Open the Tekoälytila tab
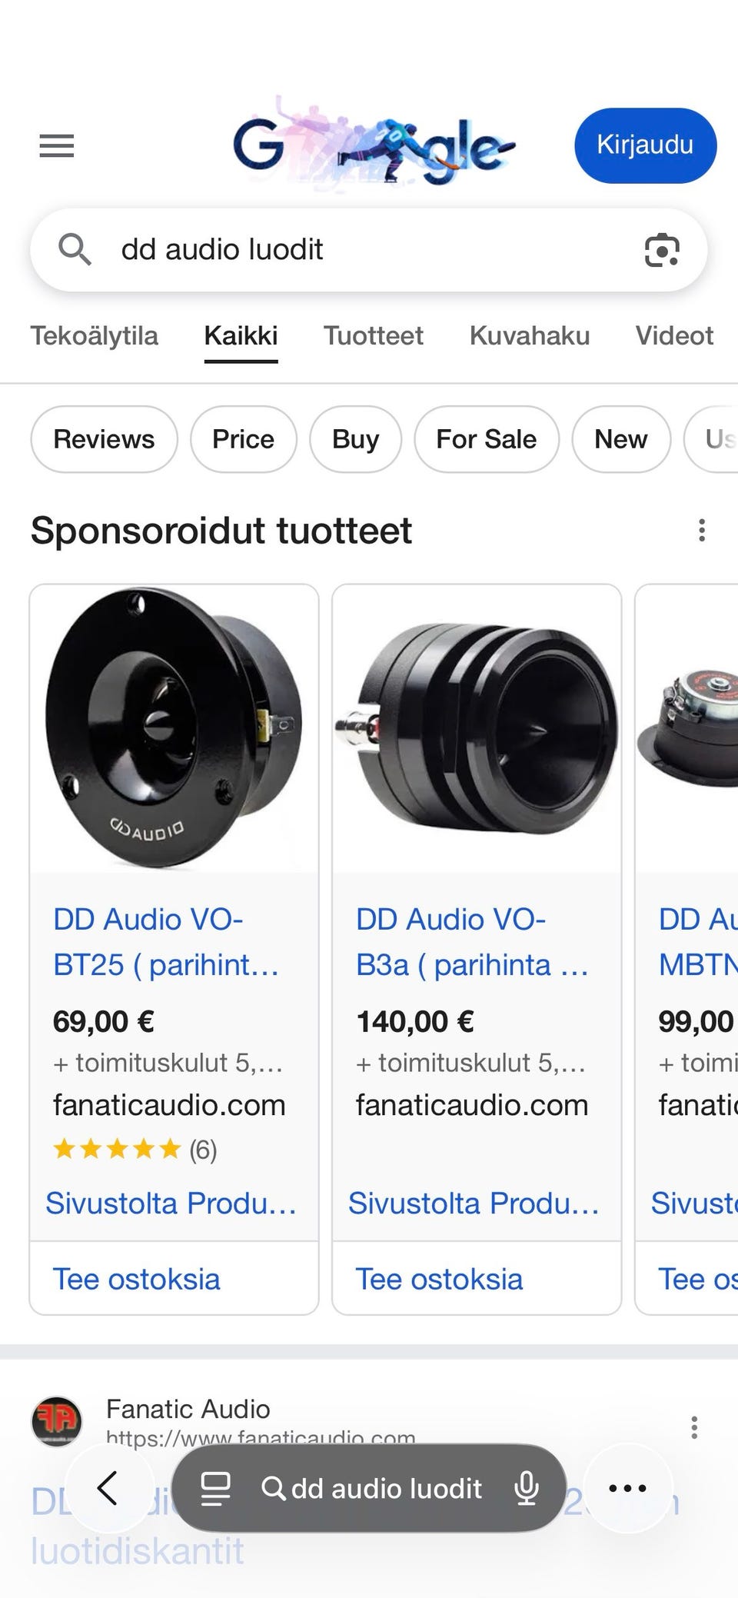 coord(94,336)
